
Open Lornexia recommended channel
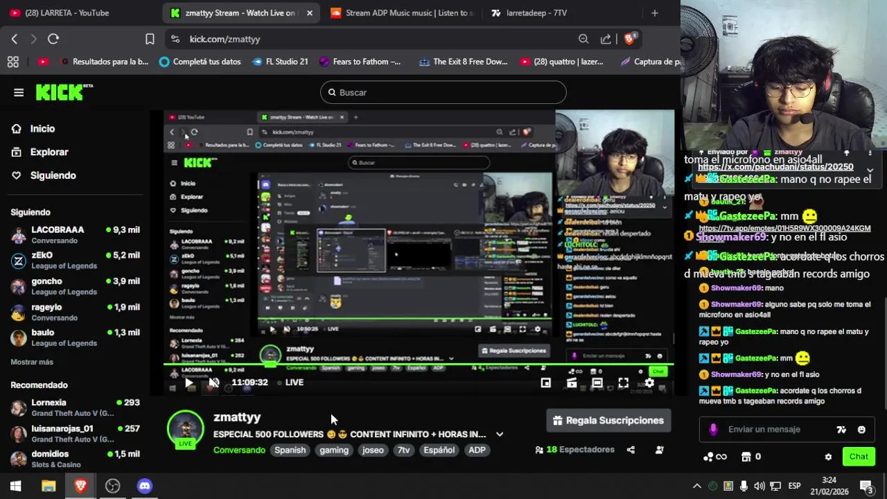(75, 408)
